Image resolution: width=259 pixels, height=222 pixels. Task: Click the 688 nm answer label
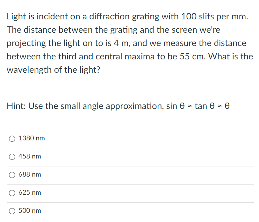click(x=30, y=175)
